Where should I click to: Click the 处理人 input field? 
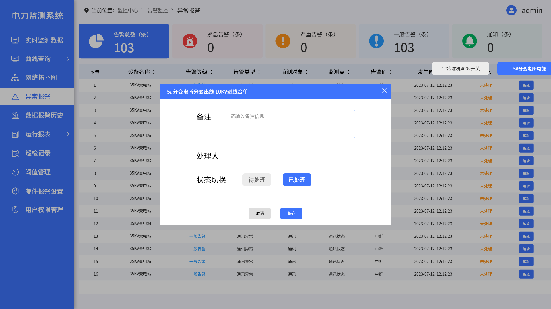(x=290, y=156)
